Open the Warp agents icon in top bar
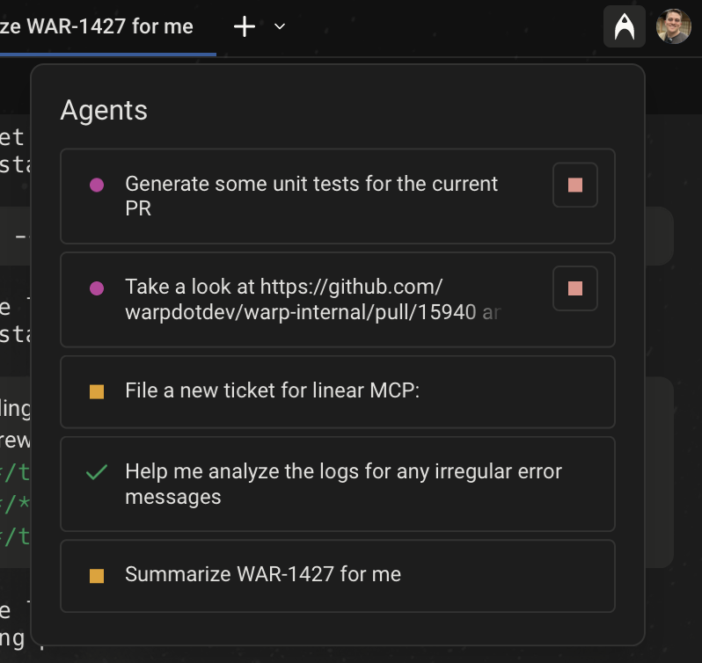 [x=625, y=27]
